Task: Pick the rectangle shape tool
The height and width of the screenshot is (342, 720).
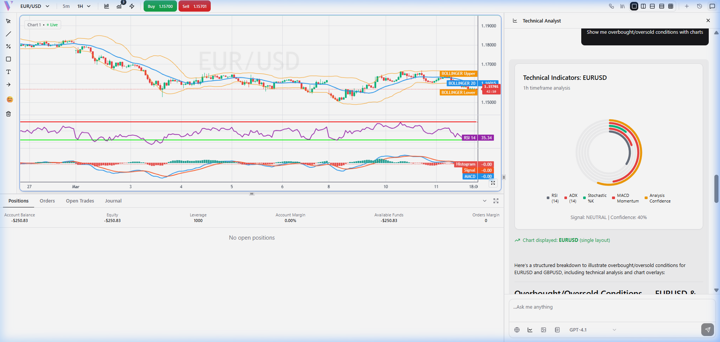Action: pos(8,59)
